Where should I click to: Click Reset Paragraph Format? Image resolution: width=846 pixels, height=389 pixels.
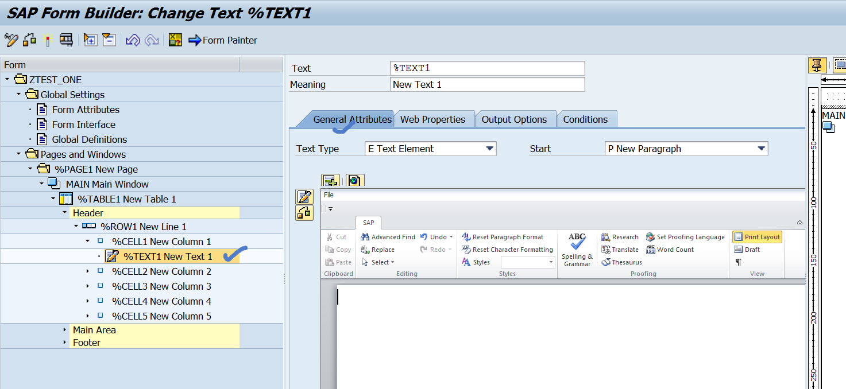[503, 237]
